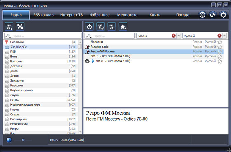Click the volume slider handle
The width and height of the screenshot is (231, 152).
pyautogui.click(x=23, y=140)
